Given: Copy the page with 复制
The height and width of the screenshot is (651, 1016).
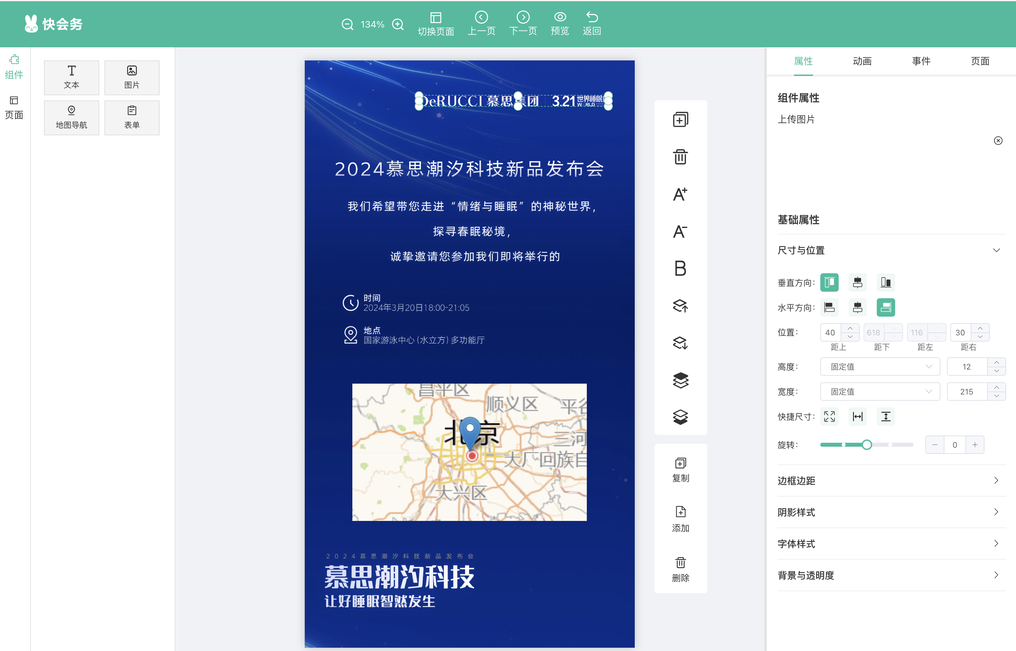Looking at the screenshot, I should pyautogui.click(x=680, y=470).
